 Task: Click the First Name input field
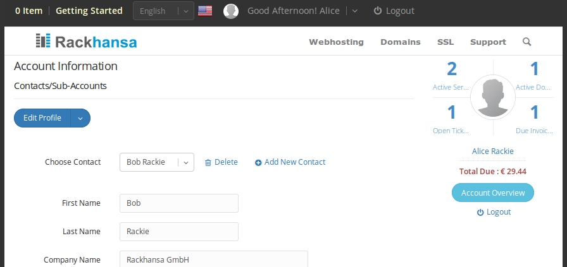coord(179,203)
